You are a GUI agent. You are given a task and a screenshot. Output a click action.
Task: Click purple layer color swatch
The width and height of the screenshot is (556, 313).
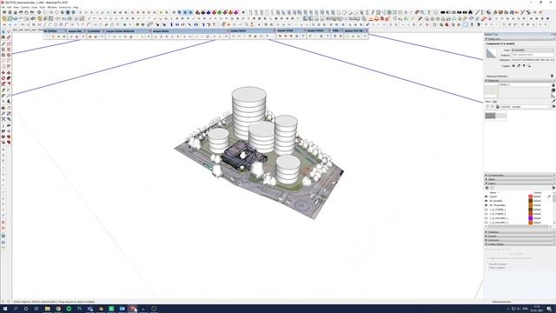pyautogui.click(x=531, y=218)
